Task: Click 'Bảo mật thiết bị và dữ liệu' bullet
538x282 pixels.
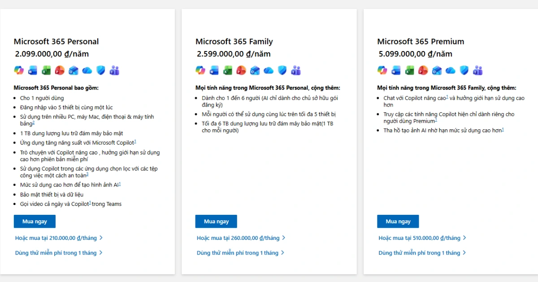Action: [52, 194]
